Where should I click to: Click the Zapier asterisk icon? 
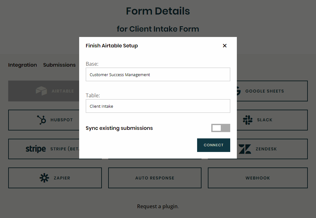coord(44,178)
